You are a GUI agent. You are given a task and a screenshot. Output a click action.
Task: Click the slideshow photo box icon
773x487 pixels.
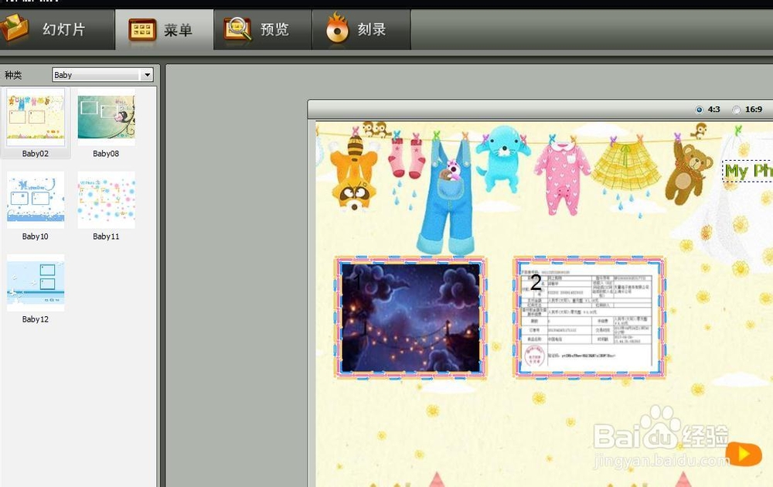click(x=15, y=28)
